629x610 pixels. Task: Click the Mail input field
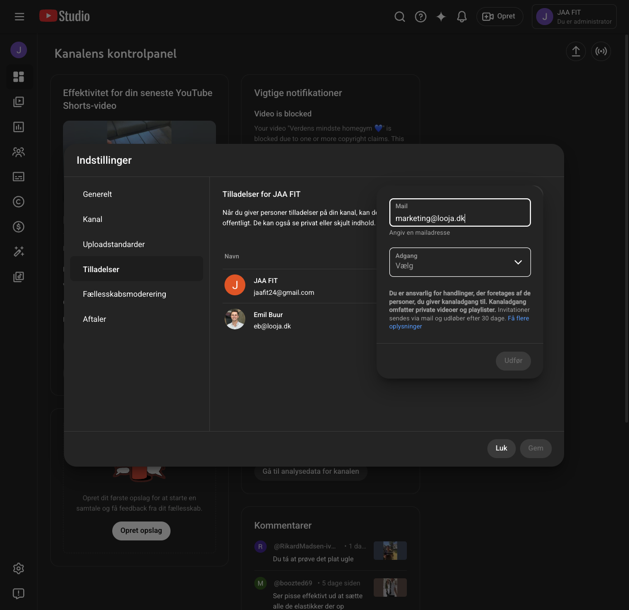click(460, 212)
